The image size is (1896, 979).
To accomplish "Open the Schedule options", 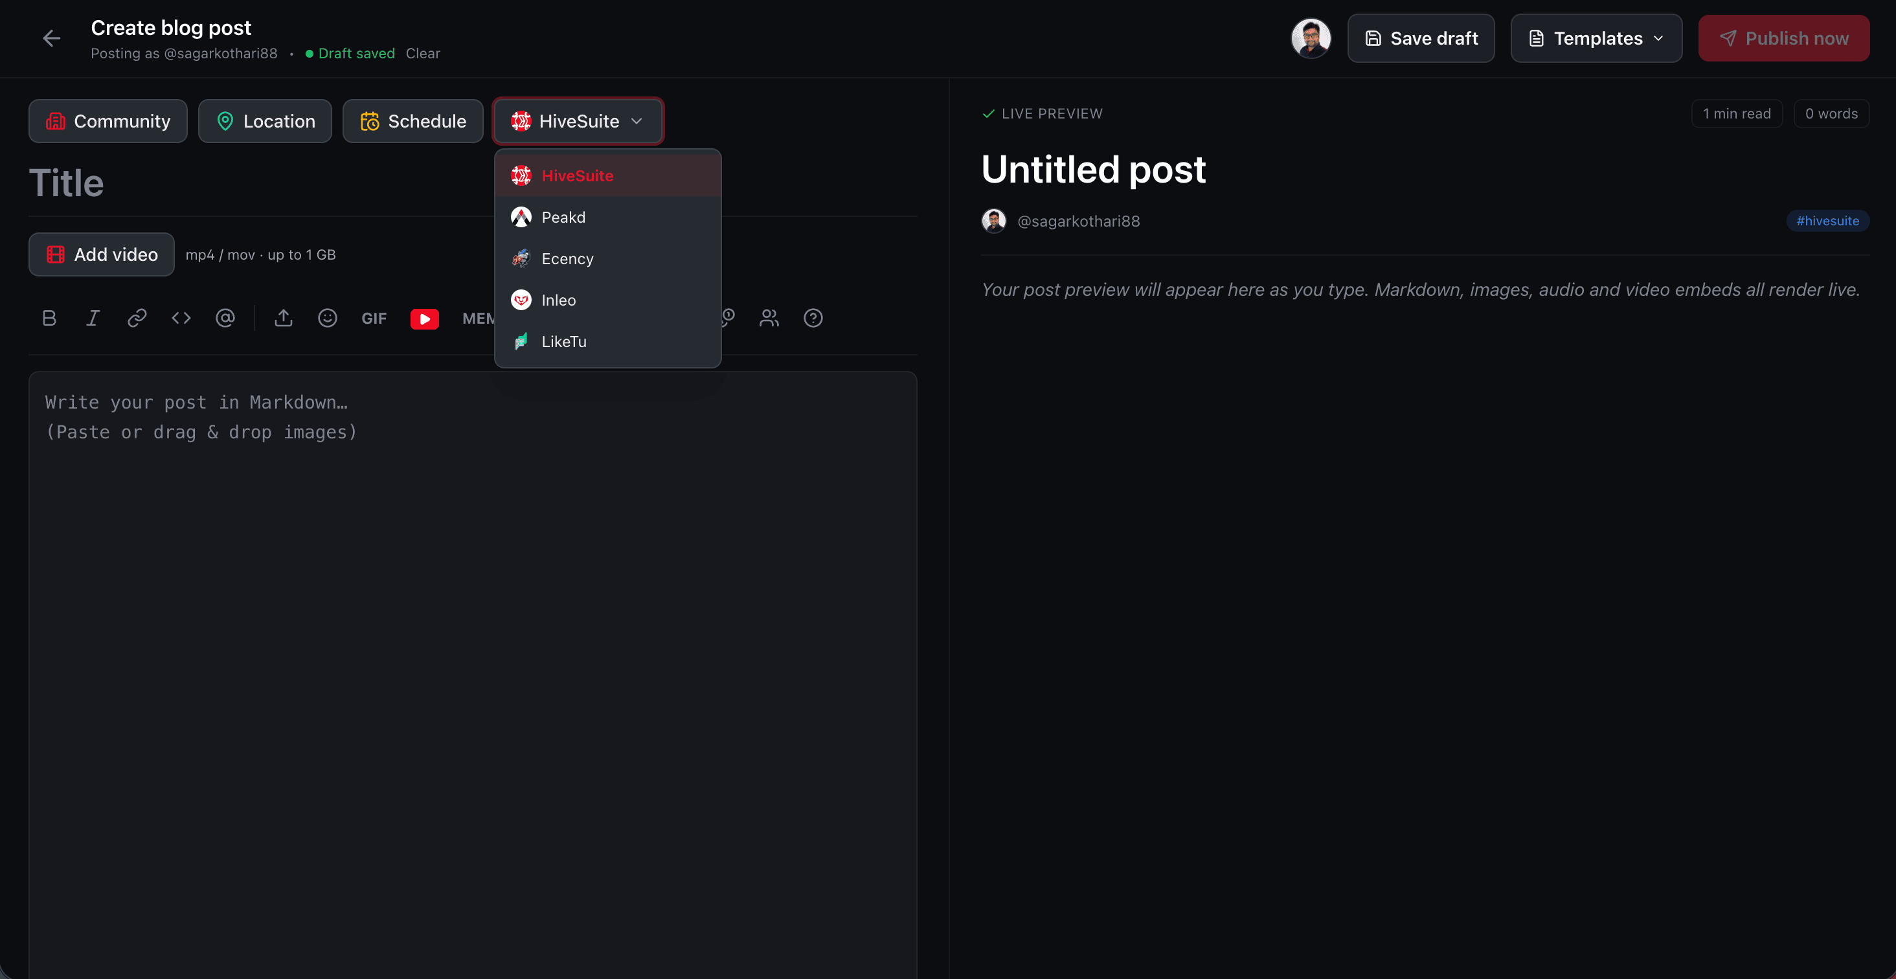I will (x=413, y=122).
